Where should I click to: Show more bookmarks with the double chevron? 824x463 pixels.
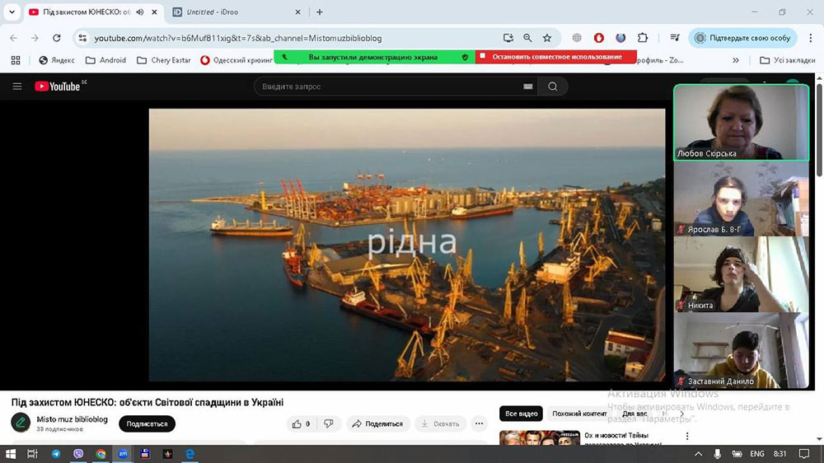pyautogui.click(x=736, y=60)
